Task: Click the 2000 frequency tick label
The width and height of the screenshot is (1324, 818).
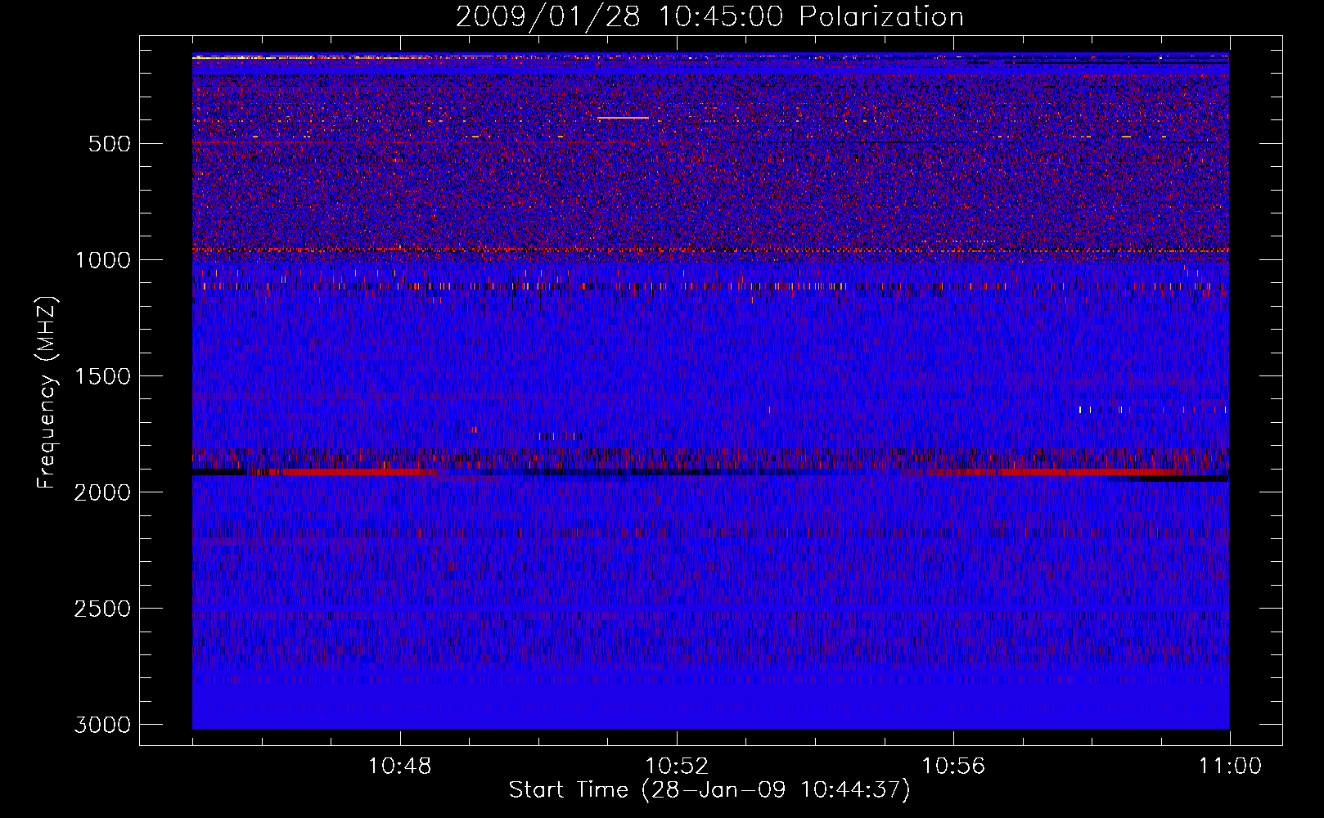Action: pyautogui.click(x=102, y=492)
